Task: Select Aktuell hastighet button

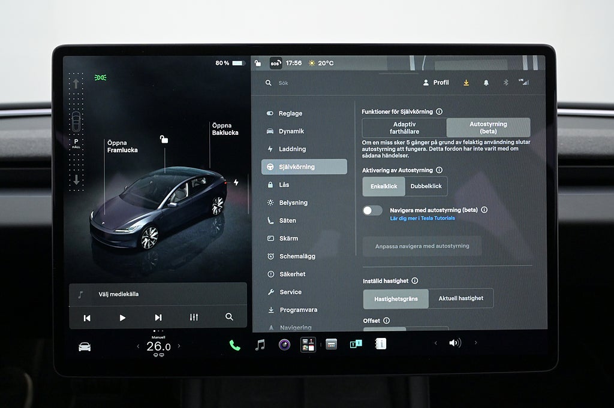Action: 461,298
